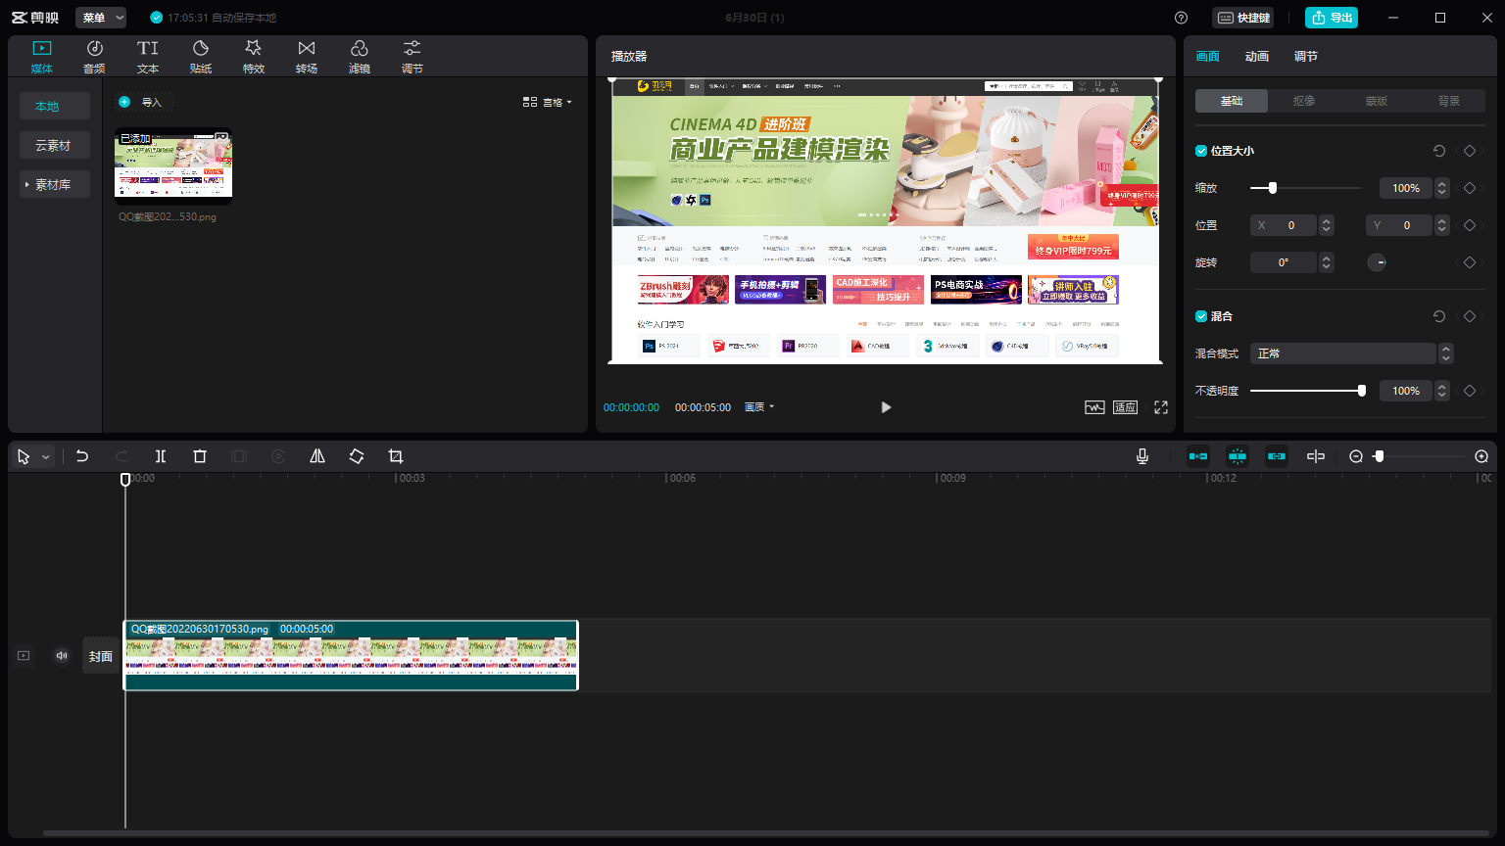Click the 导出 export button

click(x=1332, y=18)
